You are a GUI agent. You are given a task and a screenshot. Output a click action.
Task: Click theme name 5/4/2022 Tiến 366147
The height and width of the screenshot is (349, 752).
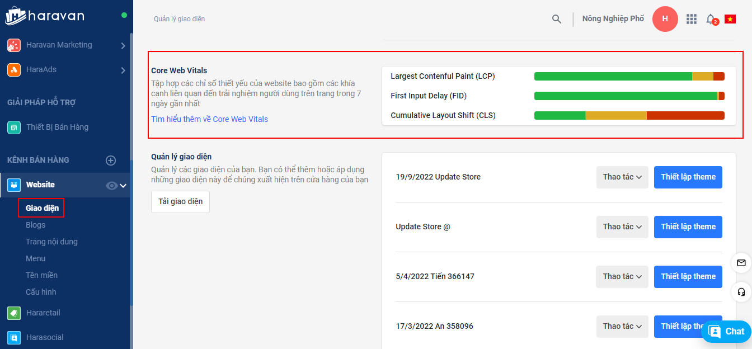[435, 276]
